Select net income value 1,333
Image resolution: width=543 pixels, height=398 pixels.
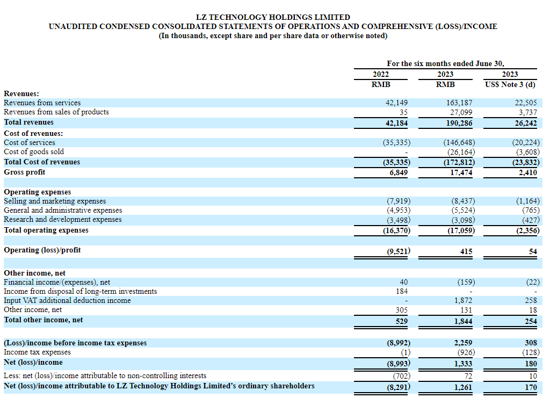pyautogui.click(x=463, y=364)
